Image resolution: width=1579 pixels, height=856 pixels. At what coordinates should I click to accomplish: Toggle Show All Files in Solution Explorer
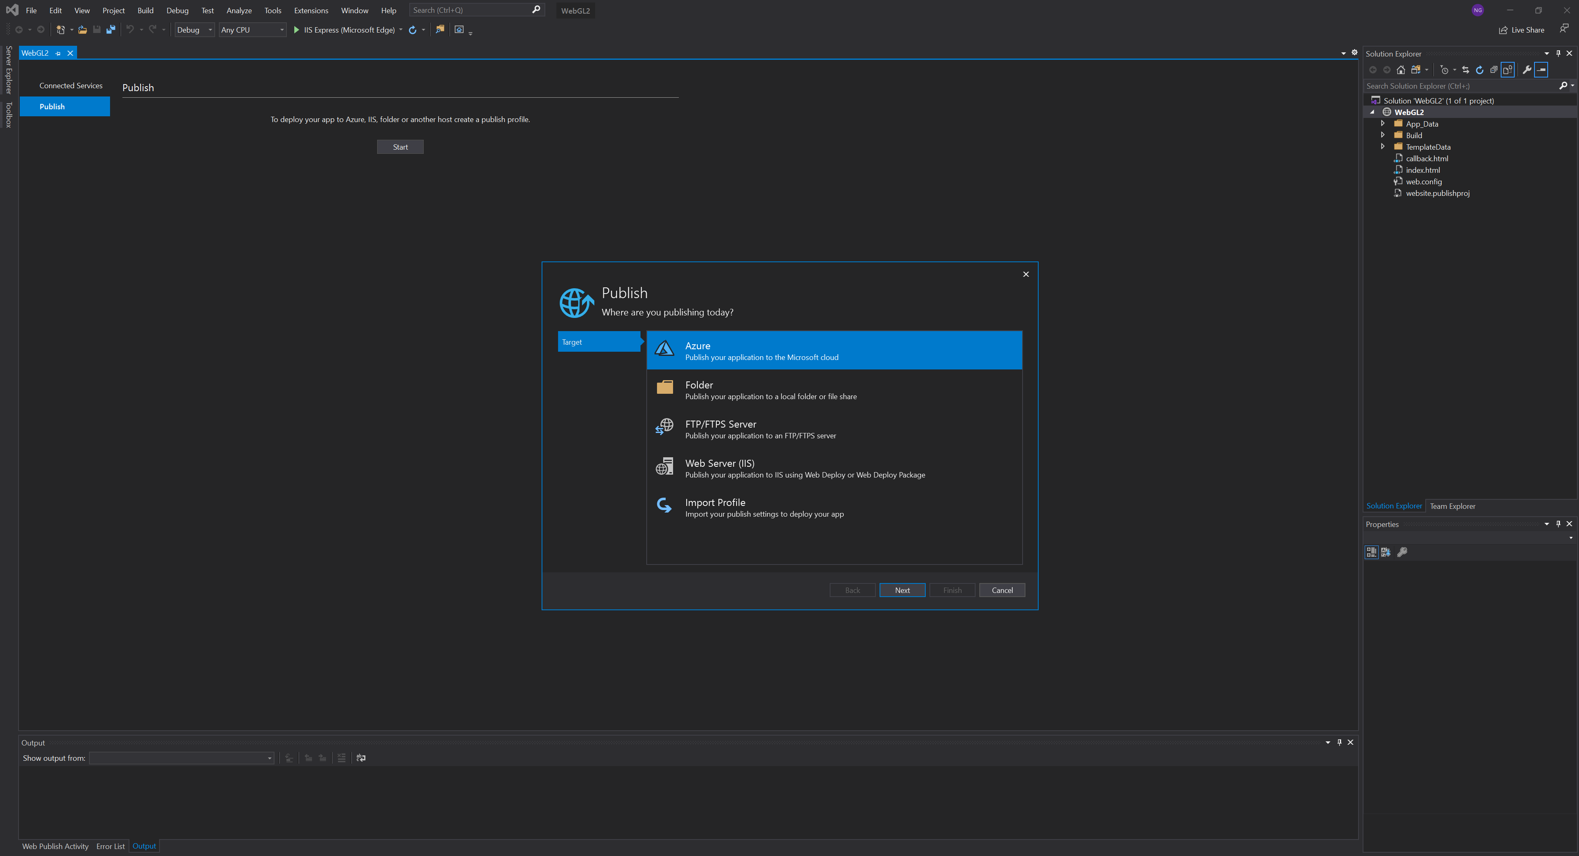1508,70
